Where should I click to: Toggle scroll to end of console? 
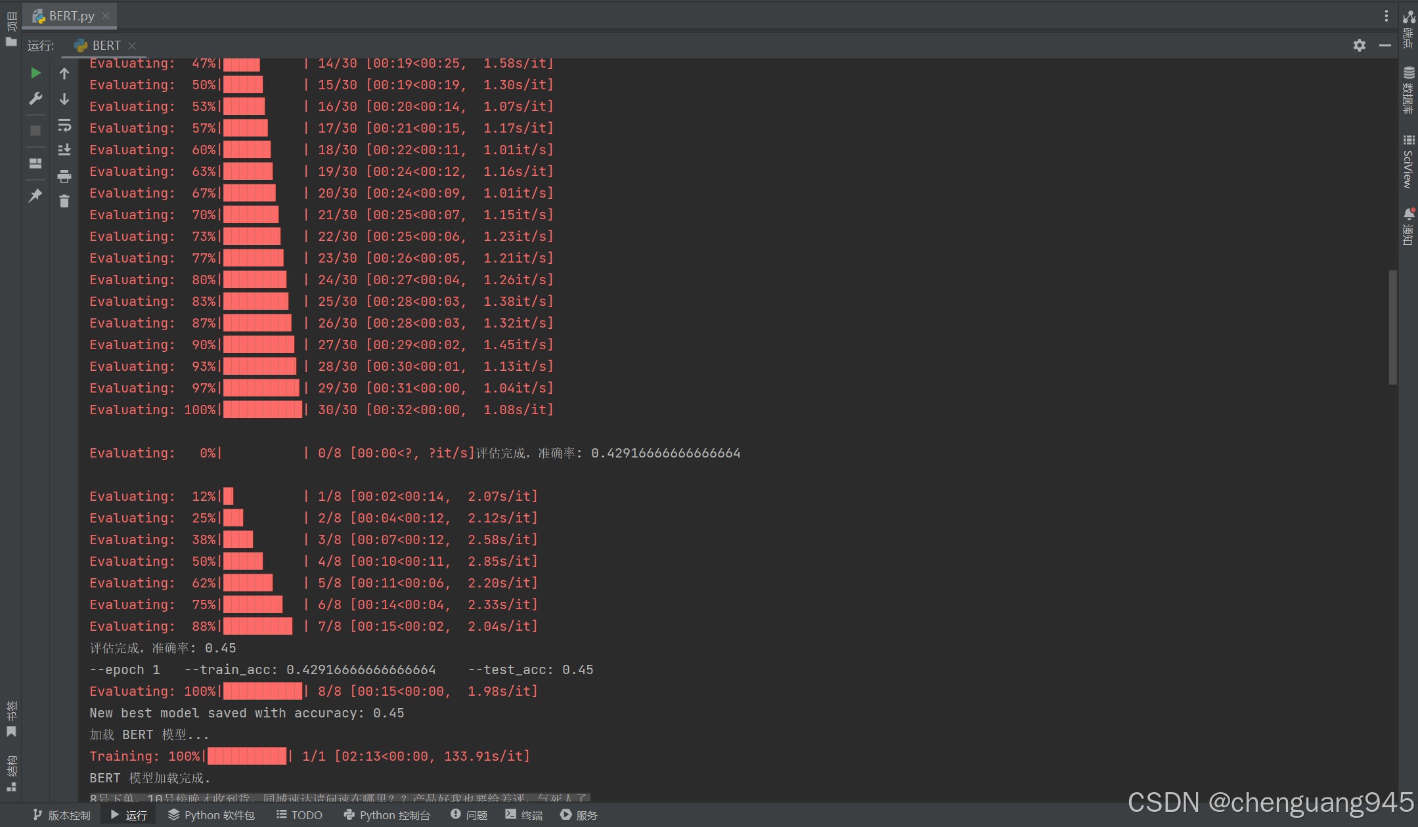pyautogui.click(x=64, y=150)
